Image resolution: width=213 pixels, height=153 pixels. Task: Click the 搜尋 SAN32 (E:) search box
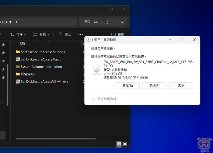point(99,22)
